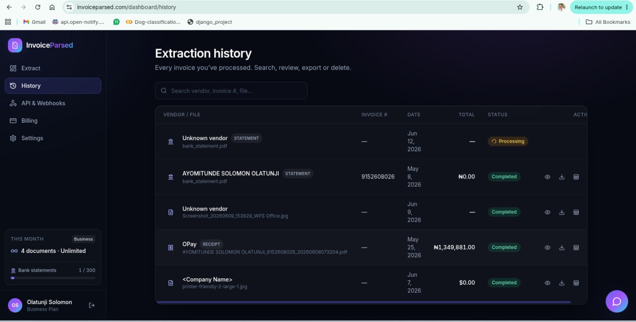This screenshot has height=322, width=636.
Task: Go to browser home page
Action: pos(52,7)
